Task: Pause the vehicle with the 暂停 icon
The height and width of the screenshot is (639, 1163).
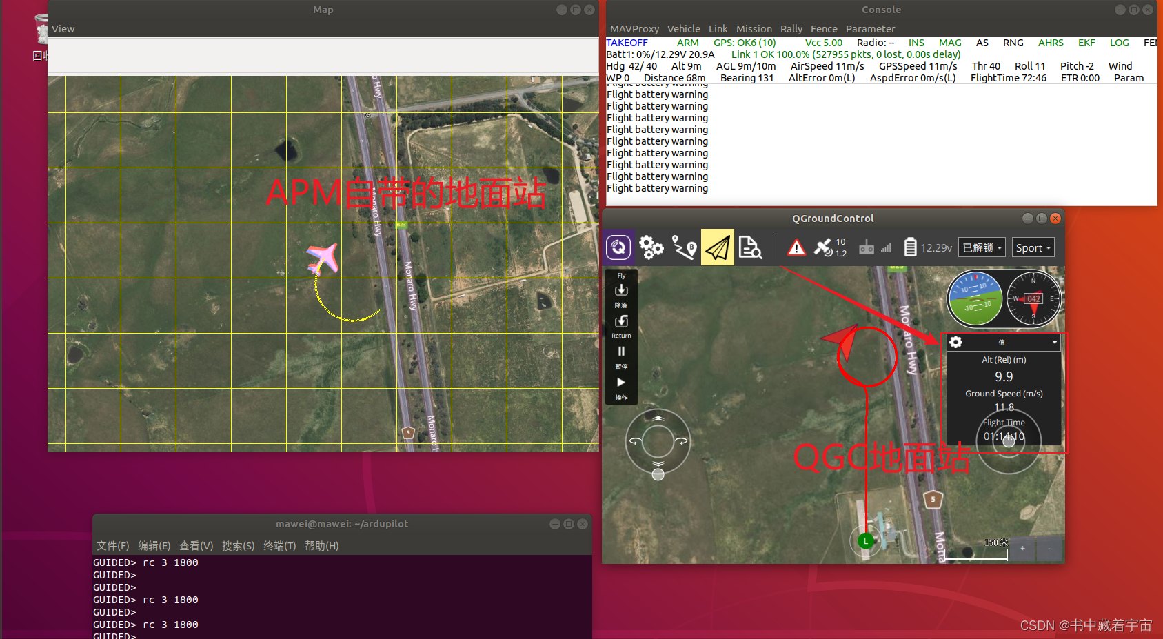Action: tap(621, 352)
